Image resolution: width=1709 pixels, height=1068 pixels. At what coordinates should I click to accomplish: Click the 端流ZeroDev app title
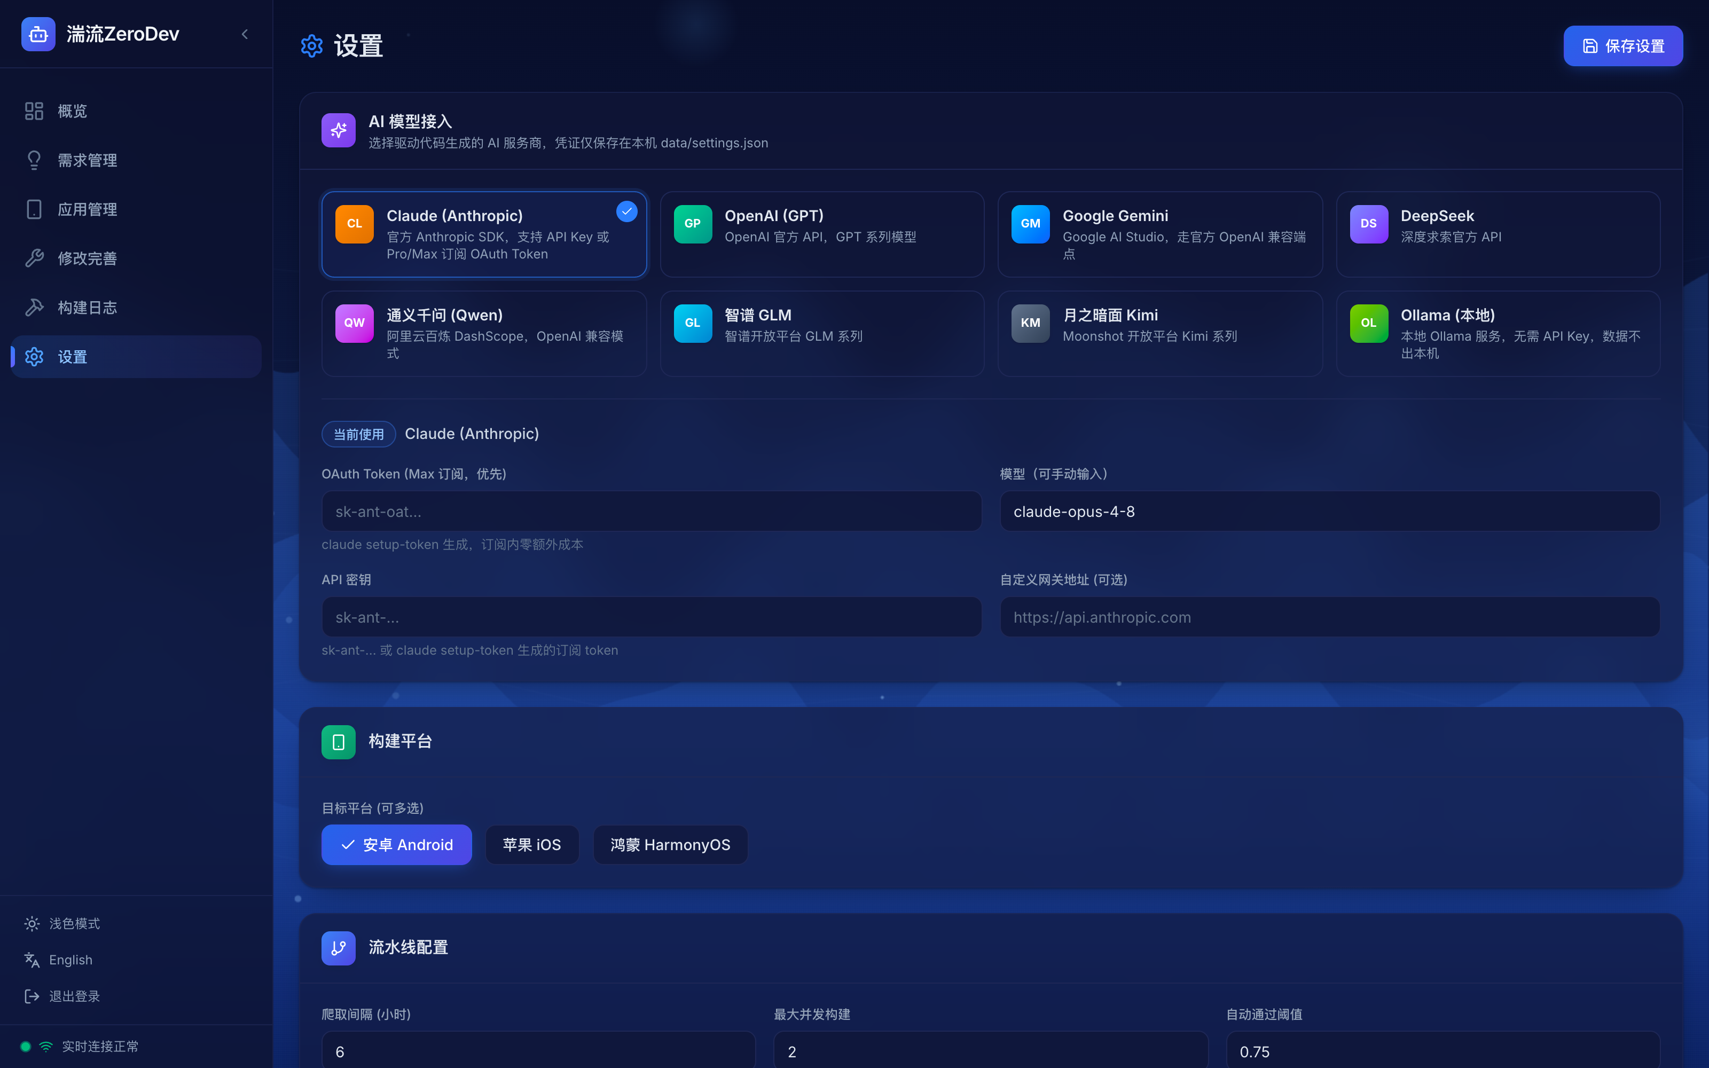[x=123, y=34]
